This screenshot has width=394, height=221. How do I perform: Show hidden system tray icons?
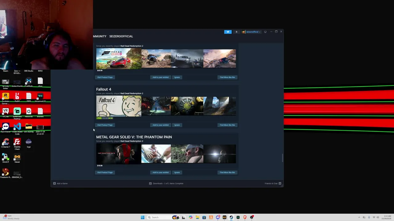click(359, 217)
